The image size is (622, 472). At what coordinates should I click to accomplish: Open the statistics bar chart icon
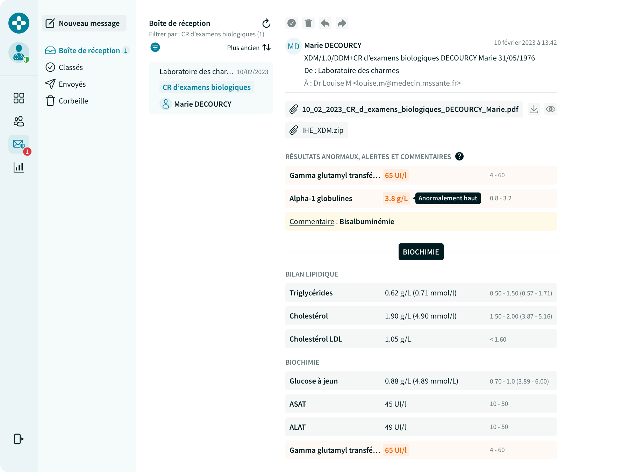[x=19, y=167]
